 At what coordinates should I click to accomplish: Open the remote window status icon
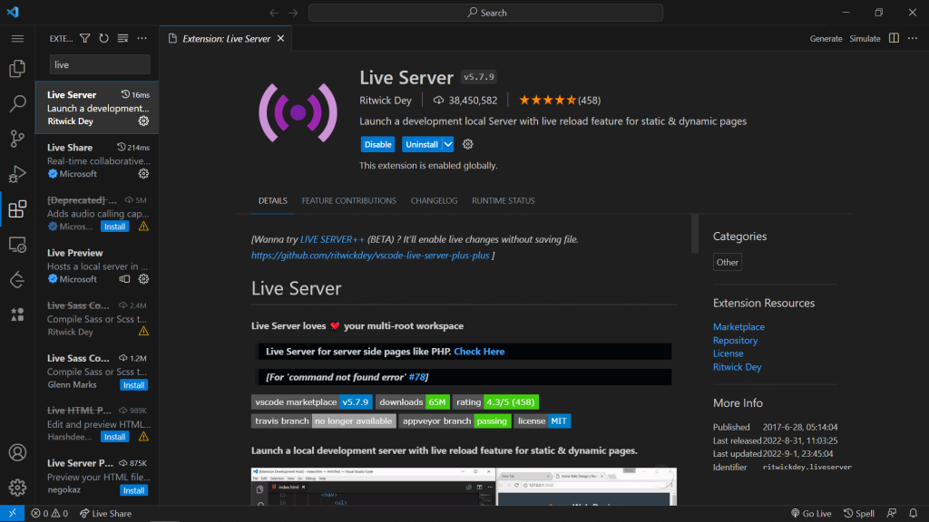[x=12, y=513]
